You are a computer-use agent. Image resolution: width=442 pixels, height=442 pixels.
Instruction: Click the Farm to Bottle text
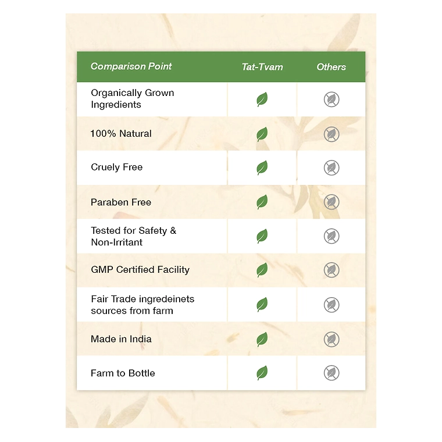point(123,373)
